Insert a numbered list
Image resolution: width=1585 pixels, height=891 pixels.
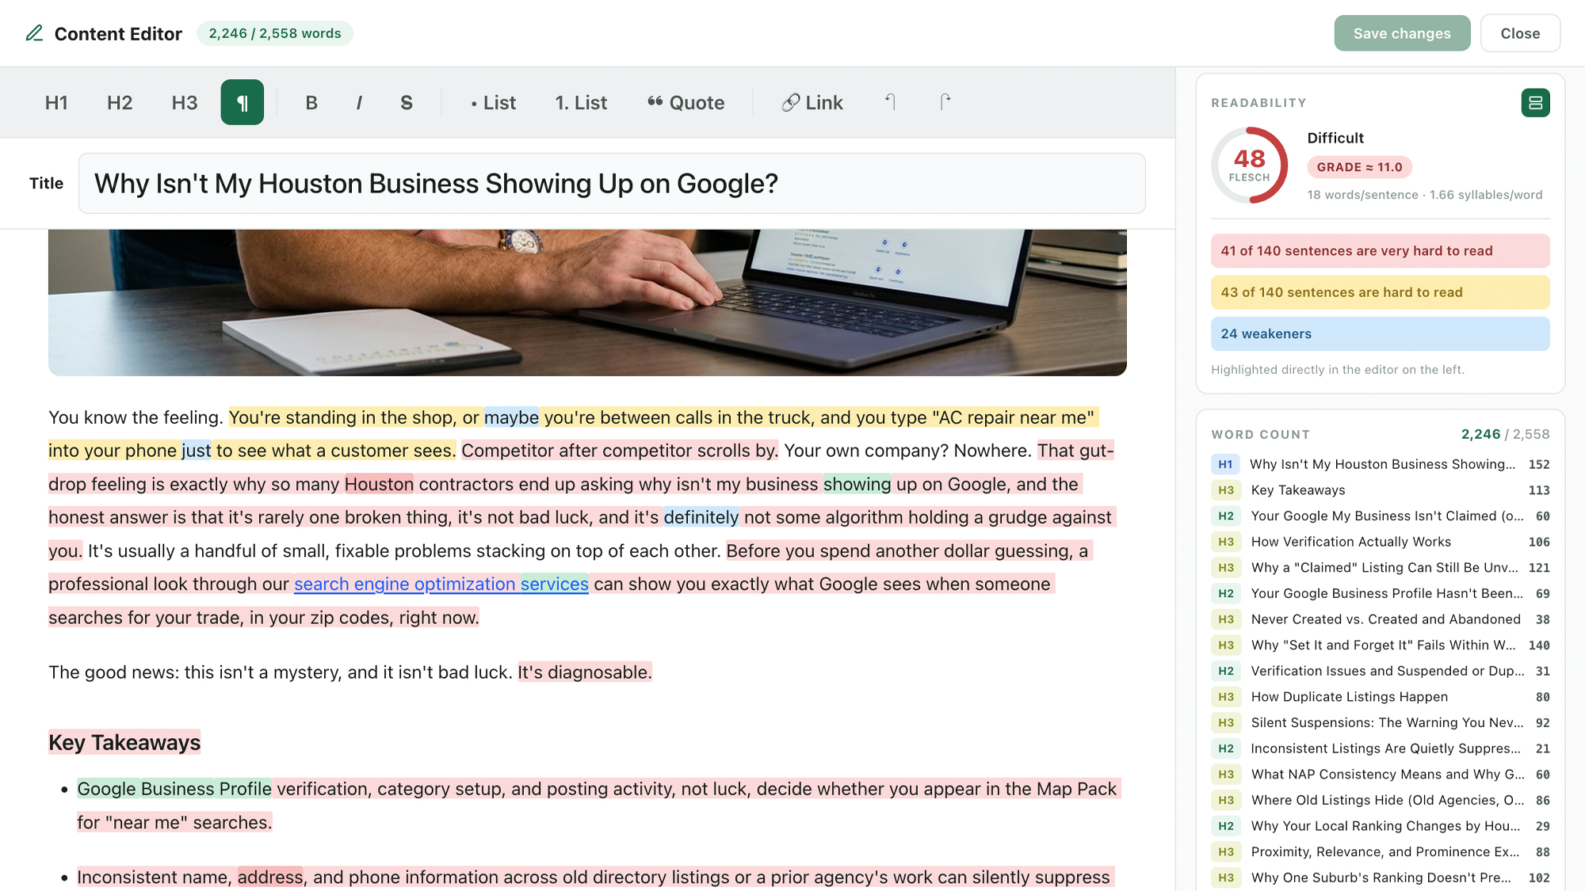[x=581, y=103]
